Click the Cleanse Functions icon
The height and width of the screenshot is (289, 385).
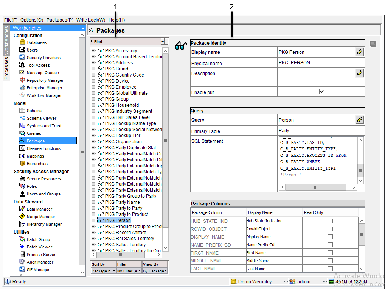[22, 148]
